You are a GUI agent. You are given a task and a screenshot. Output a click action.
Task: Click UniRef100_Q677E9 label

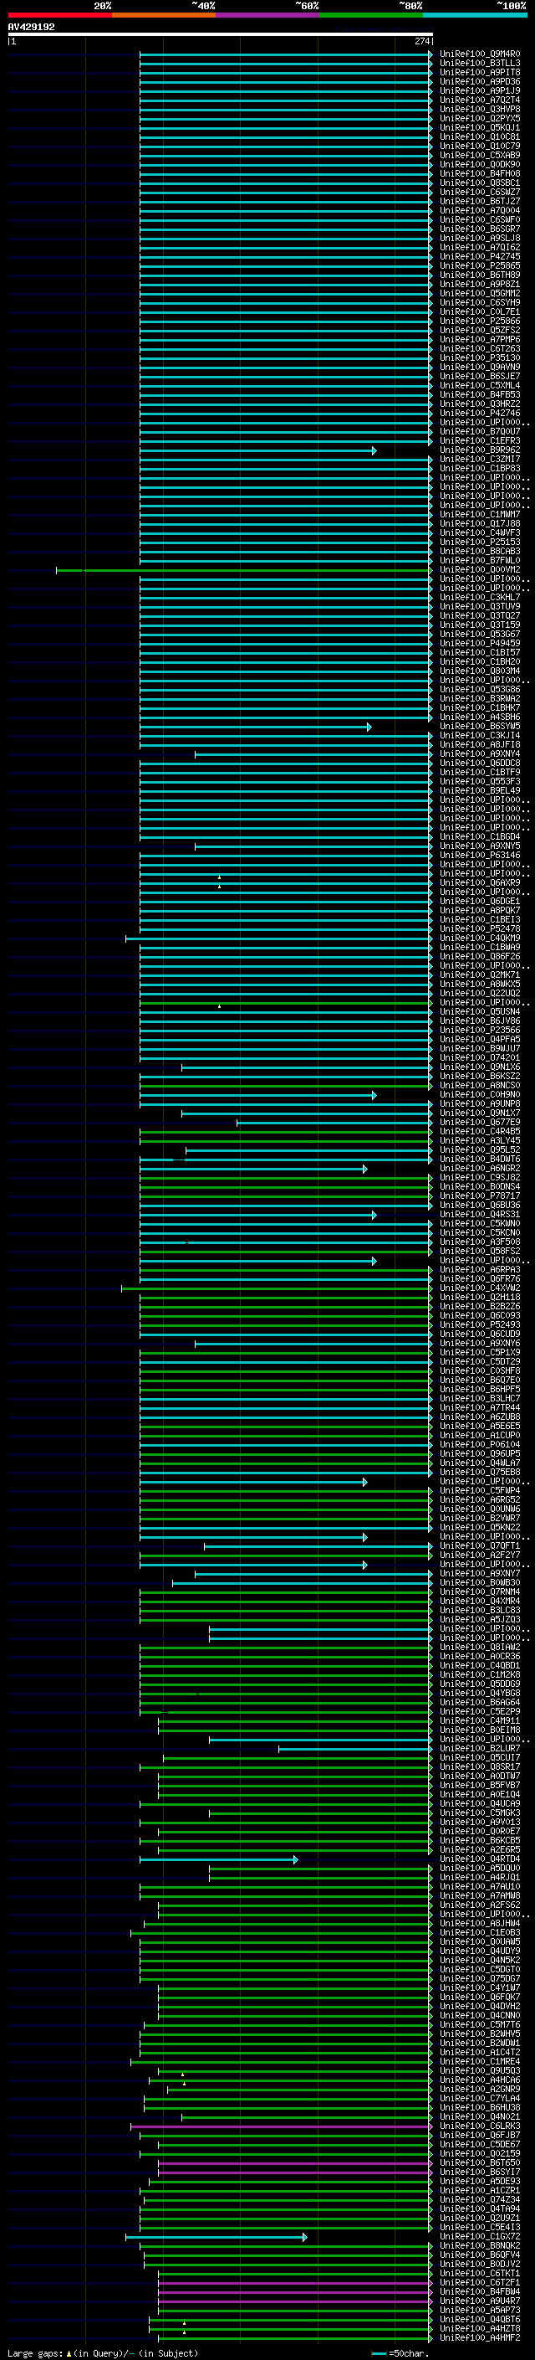(480, 1121)
